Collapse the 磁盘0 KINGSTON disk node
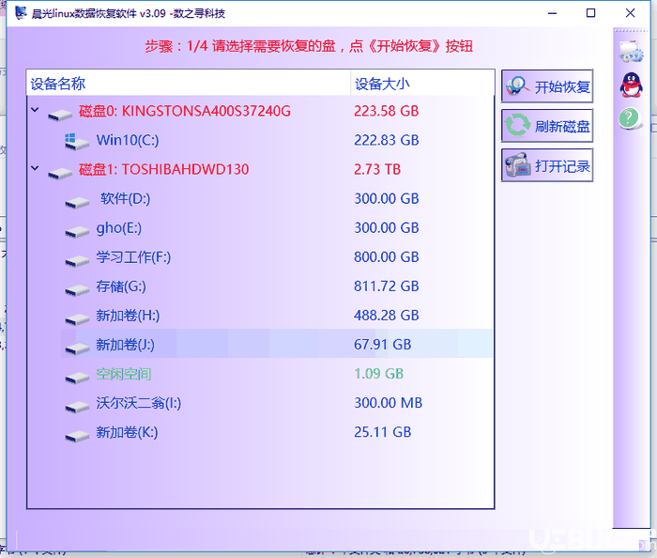This screenshot has width=657, height=558. click(35, 110)
